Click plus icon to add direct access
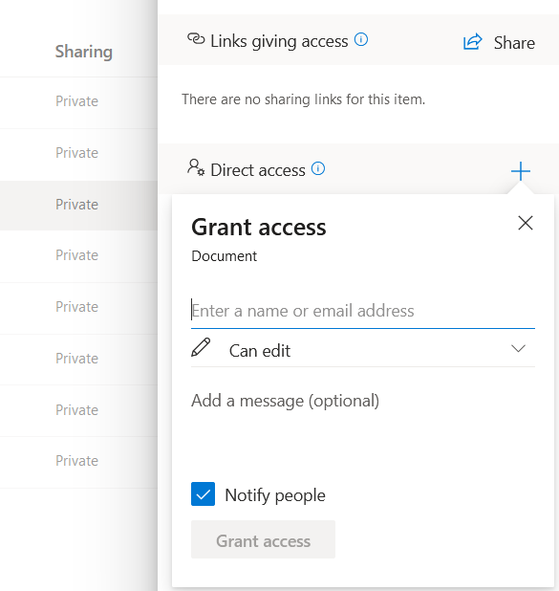 coord(521,171)
